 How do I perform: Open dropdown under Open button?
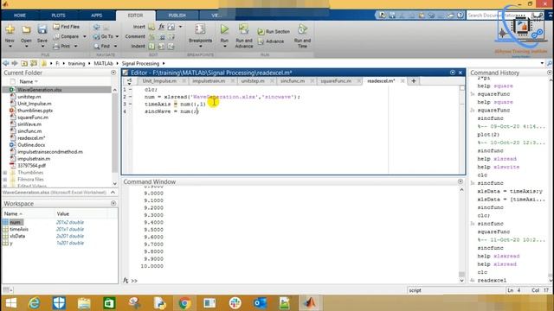point(26,47)
